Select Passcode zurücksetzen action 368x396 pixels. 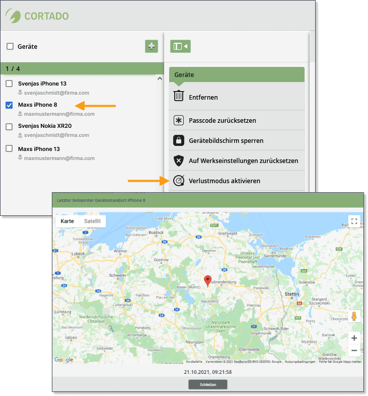237,120
